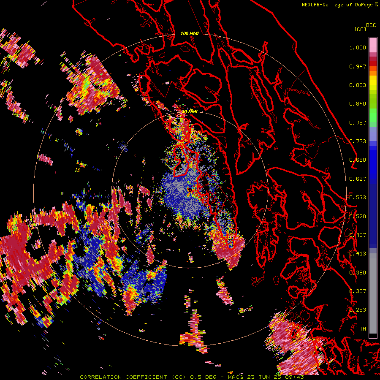This screenshot has height=380, width=380.
Task: Click the 0.307 scale value
Action: 358,291
